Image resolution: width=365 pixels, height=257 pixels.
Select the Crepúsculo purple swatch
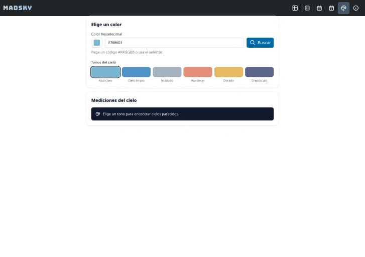(x=260, y=72)
